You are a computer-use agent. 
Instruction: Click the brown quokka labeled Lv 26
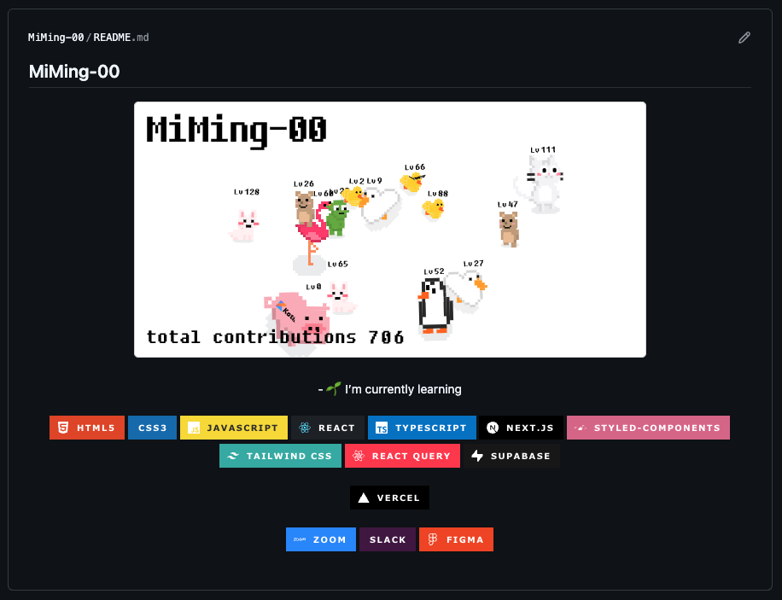[x=304, y=207]
